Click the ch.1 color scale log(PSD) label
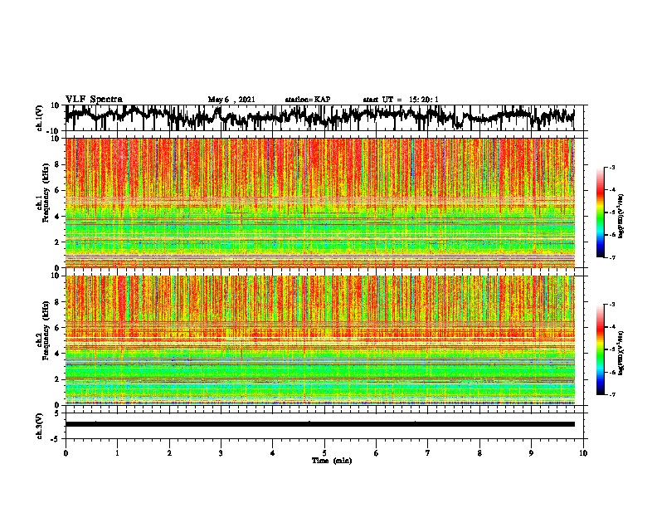 pyautogui.click(x=621, y=216)
